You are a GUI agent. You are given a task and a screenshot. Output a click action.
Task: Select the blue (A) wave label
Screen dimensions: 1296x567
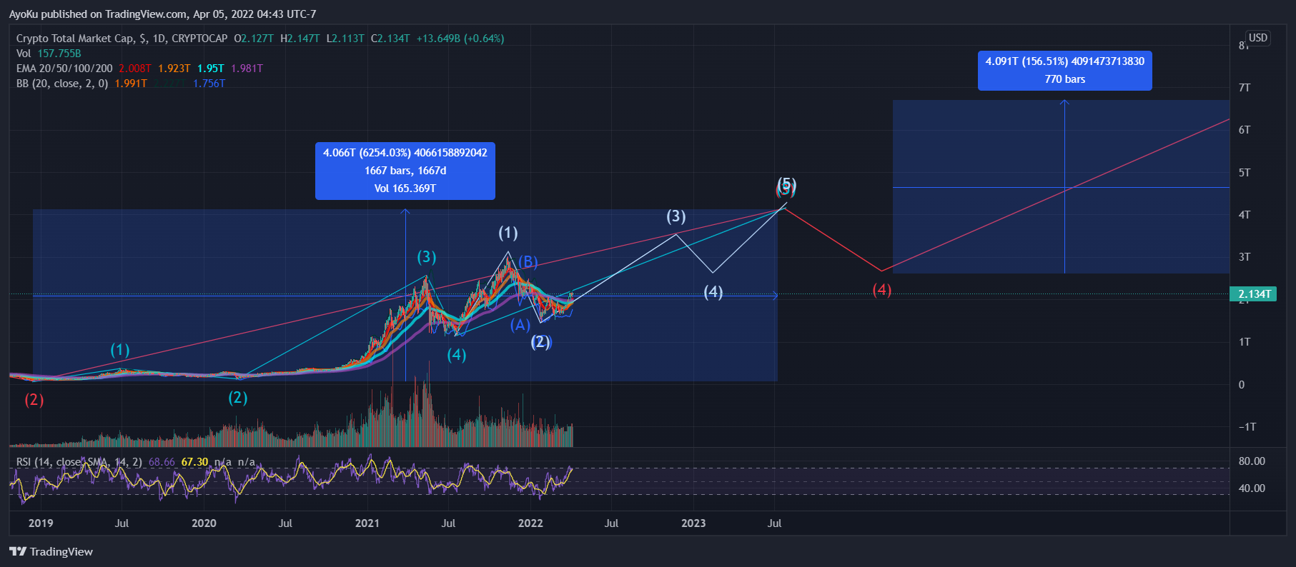pos(520,325)
